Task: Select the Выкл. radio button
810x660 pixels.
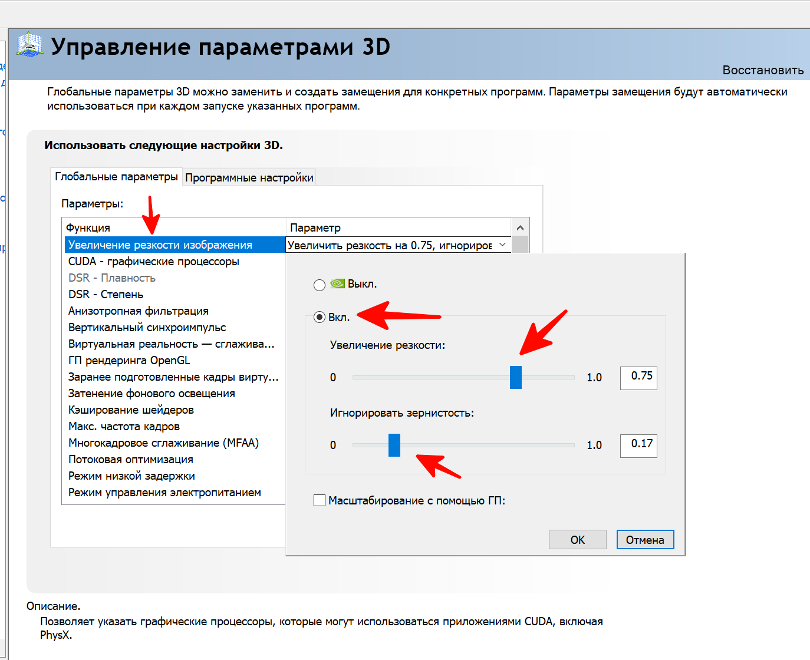Action: click(320, 285)
